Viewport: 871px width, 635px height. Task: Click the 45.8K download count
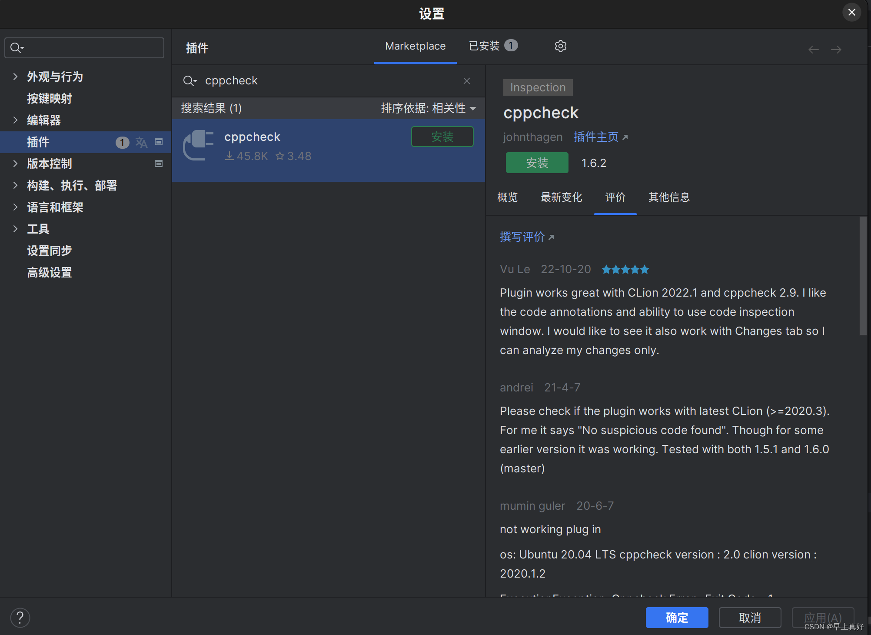tap(246, 156)
